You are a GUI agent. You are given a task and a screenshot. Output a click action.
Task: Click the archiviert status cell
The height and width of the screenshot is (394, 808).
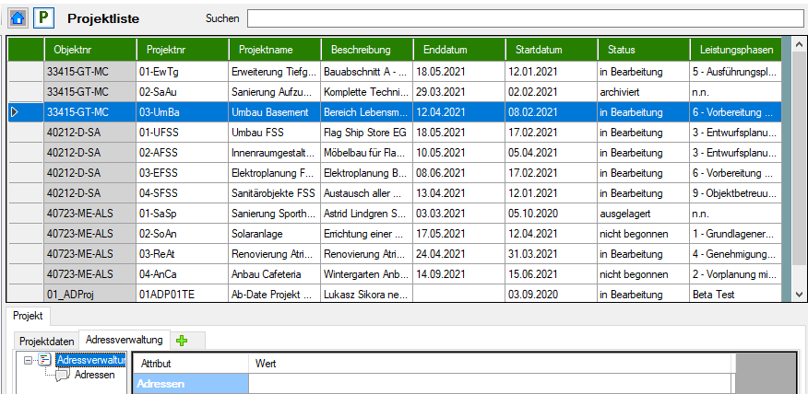click(x=644, y=91)
